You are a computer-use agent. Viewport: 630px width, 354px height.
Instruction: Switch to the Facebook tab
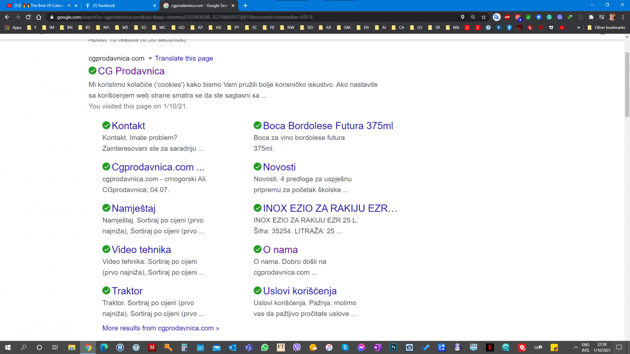(x=118, y=5)
